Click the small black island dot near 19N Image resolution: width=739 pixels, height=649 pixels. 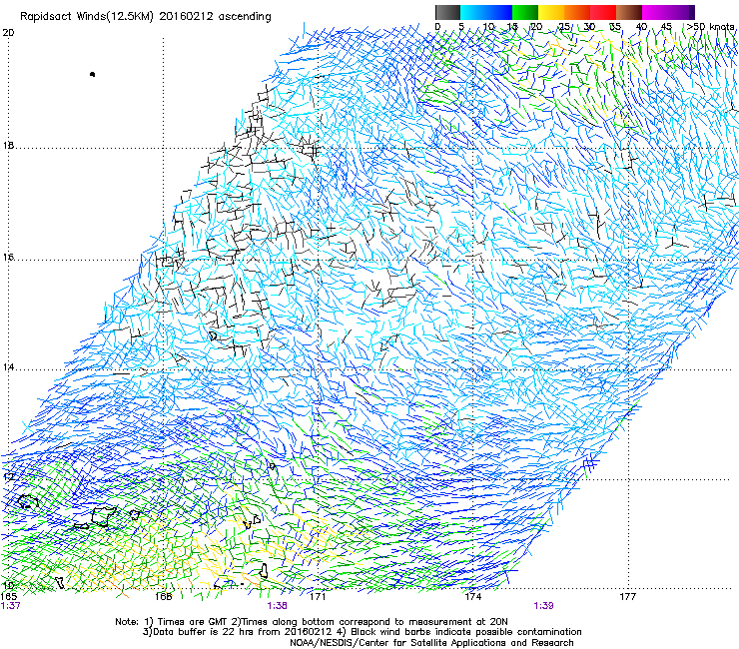[x=92, y=74]
